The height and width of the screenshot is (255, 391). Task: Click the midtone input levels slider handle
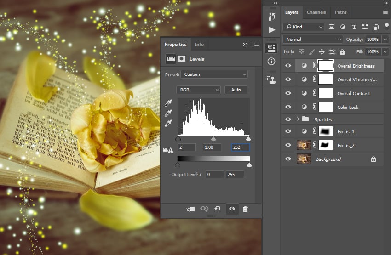point(213,139)
